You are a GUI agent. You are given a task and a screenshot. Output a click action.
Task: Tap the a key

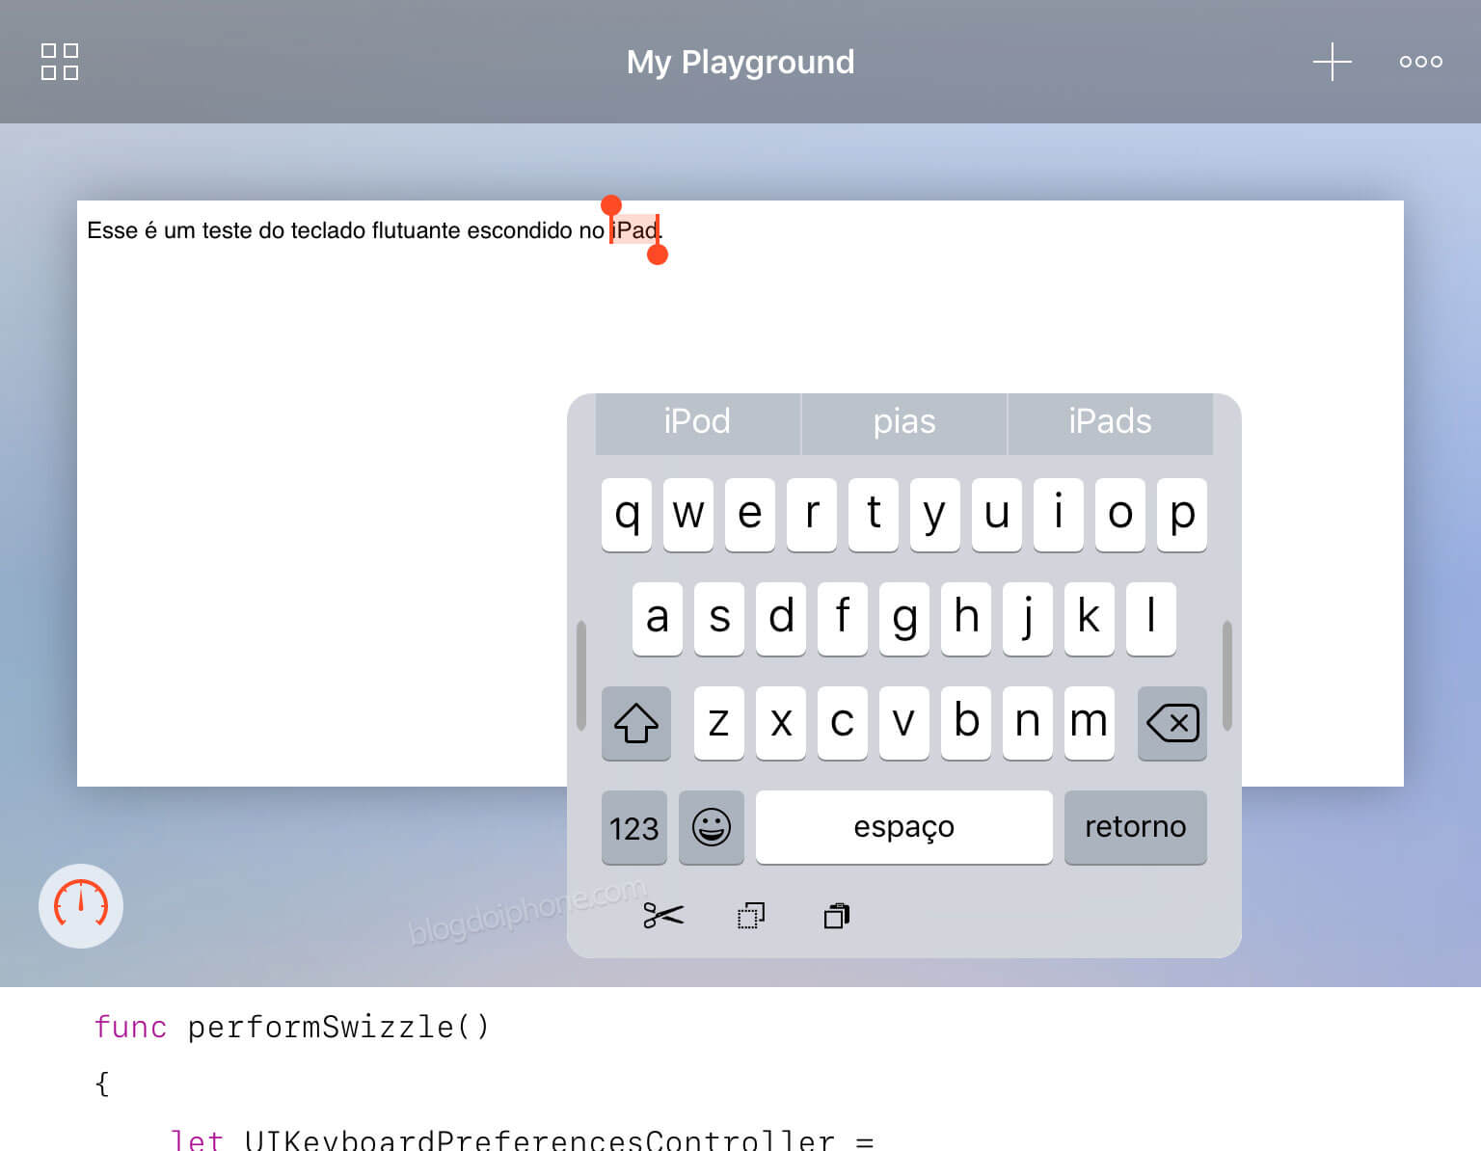[x=658, y=619]
